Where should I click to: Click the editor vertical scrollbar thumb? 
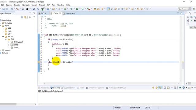pyautogui.click(x=183, y=65)
